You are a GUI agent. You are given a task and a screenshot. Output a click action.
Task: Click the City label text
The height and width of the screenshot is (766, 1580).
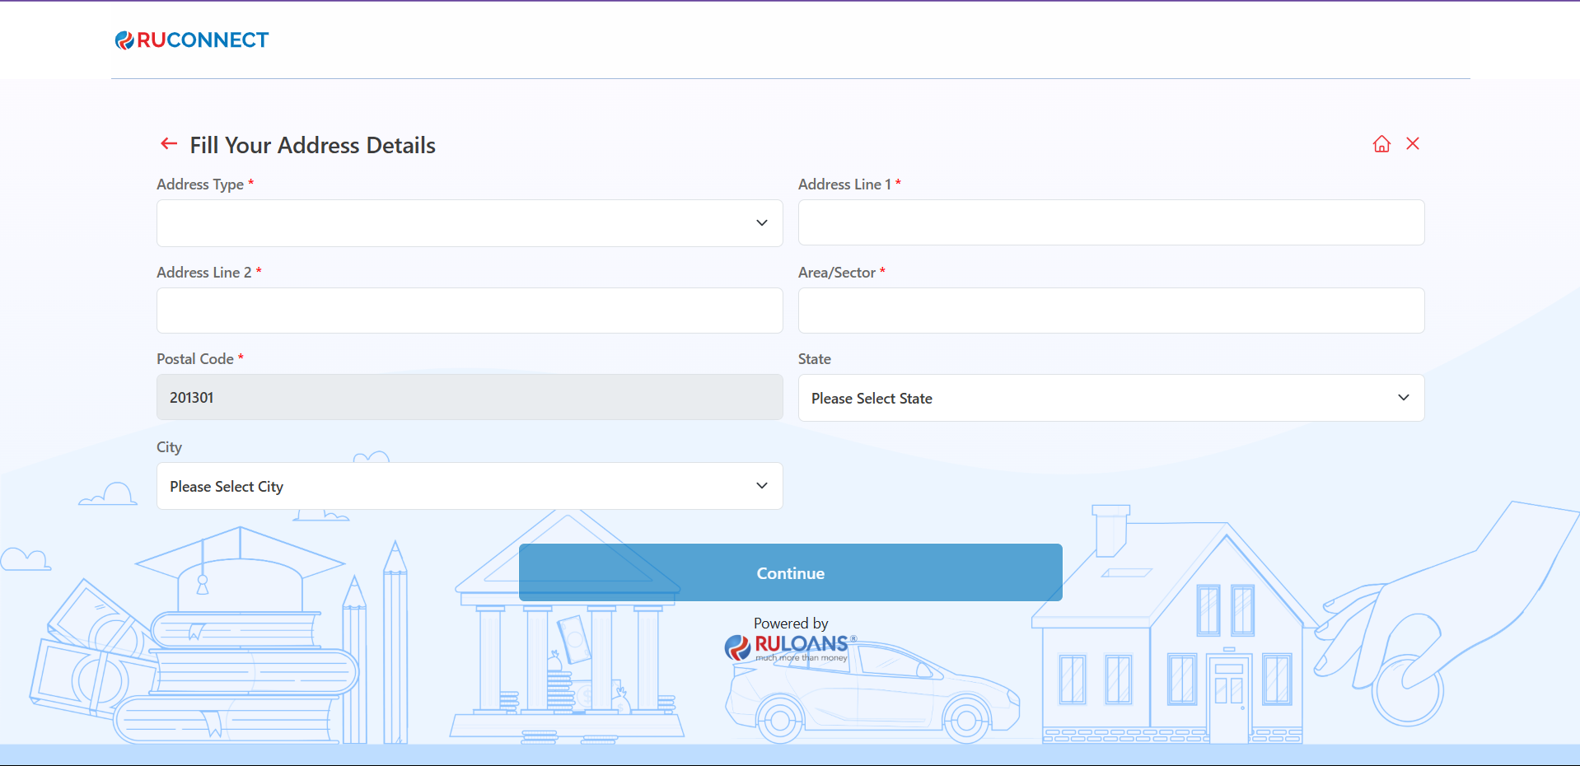[x=169, y=447]
